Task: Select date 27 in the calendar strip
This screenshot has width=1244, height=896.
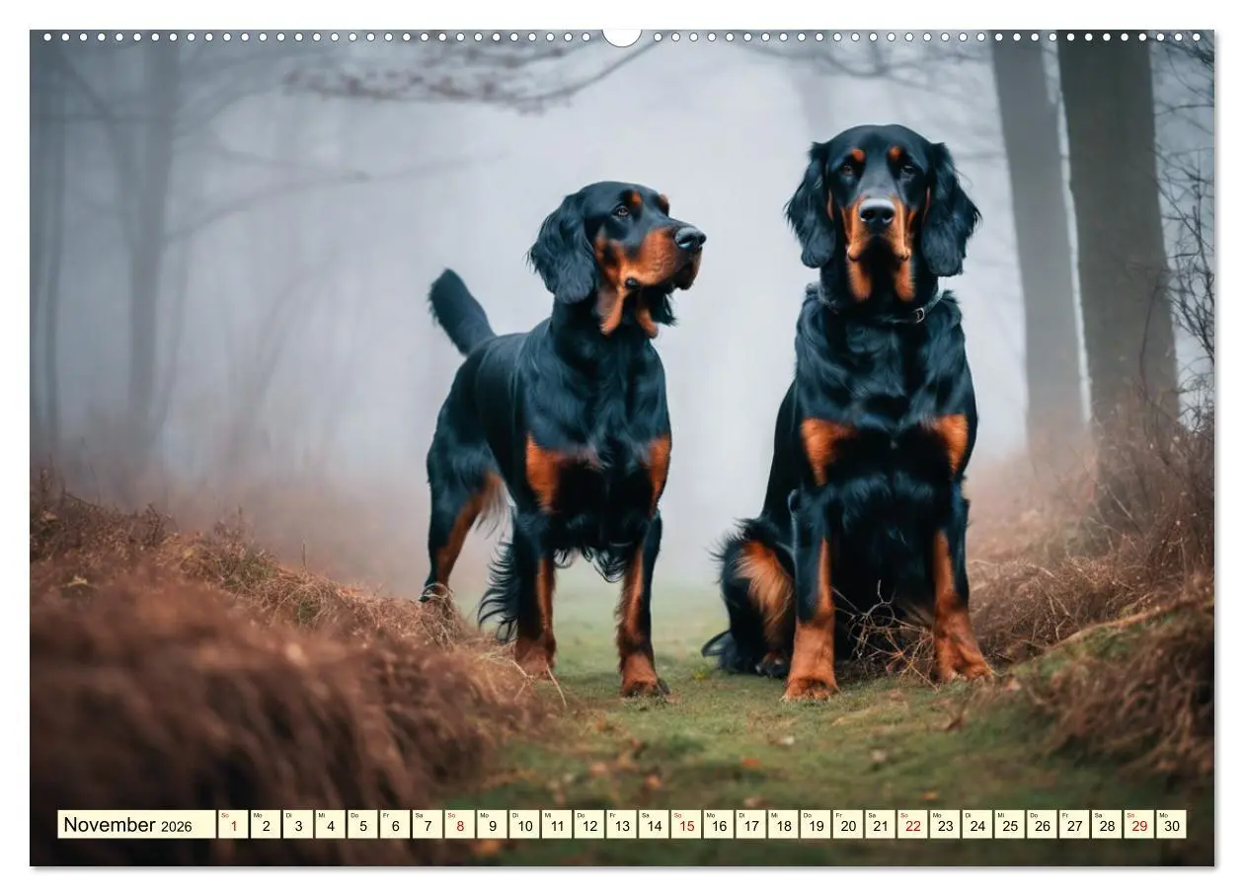Action: (x=1073, y=825)
